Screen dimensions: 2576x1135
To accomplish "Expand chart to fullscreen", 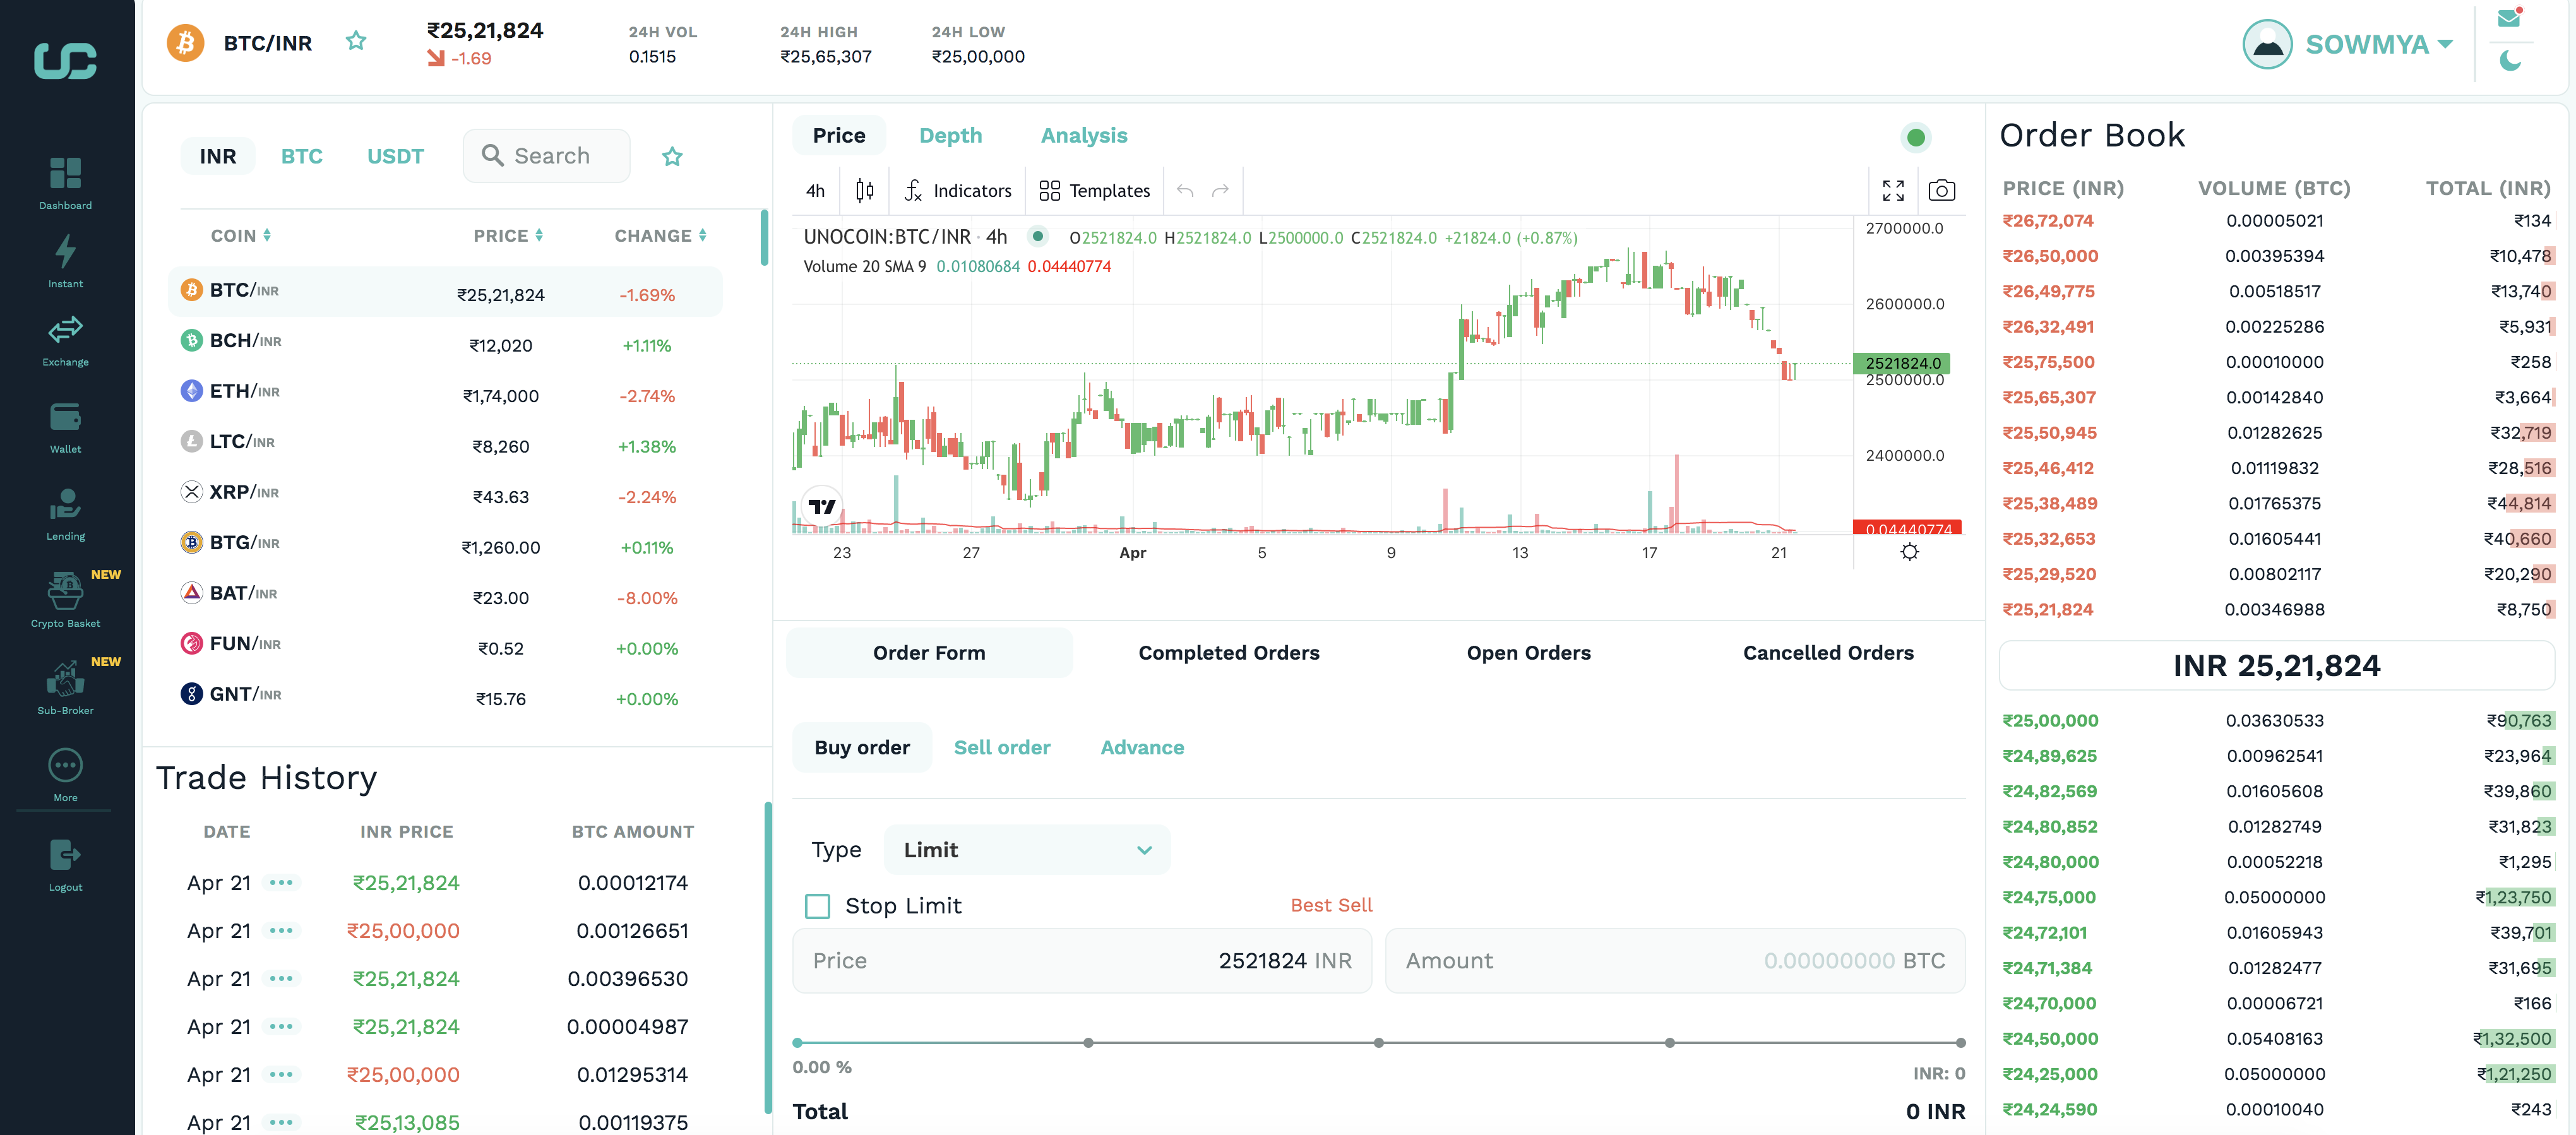I will [x=1893, y=190].
